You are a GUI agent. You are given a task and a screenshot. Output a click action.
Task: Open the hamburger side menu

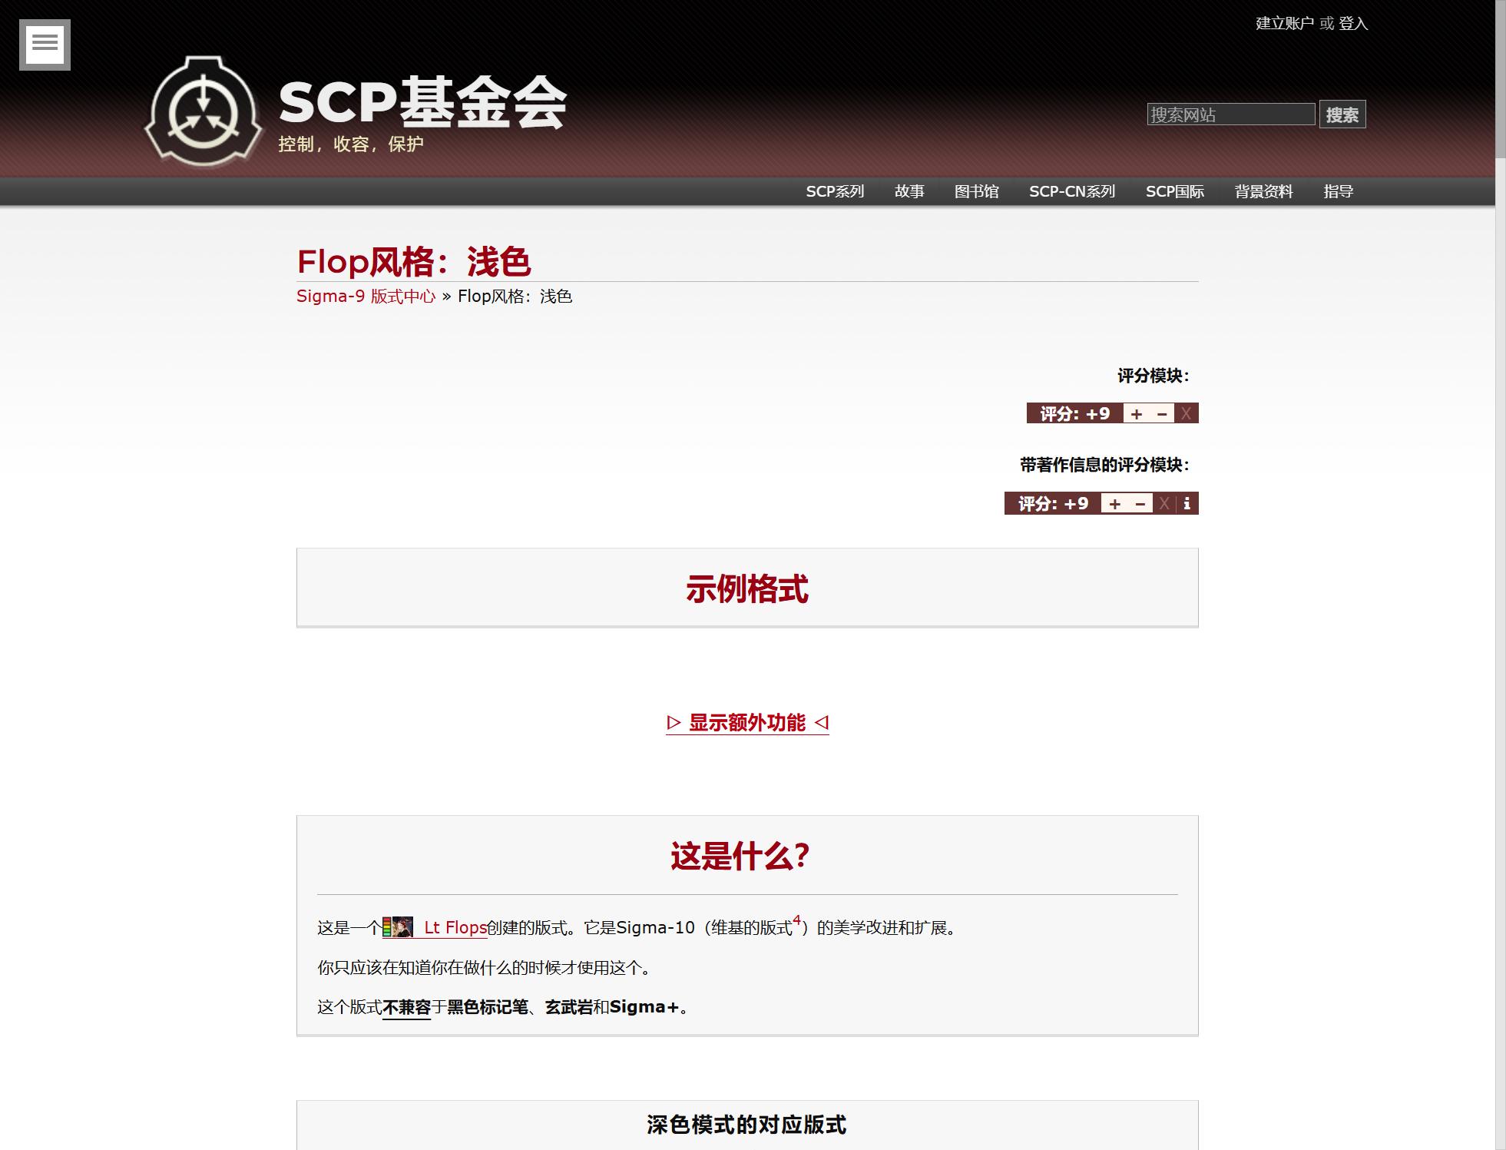point(45,45)
